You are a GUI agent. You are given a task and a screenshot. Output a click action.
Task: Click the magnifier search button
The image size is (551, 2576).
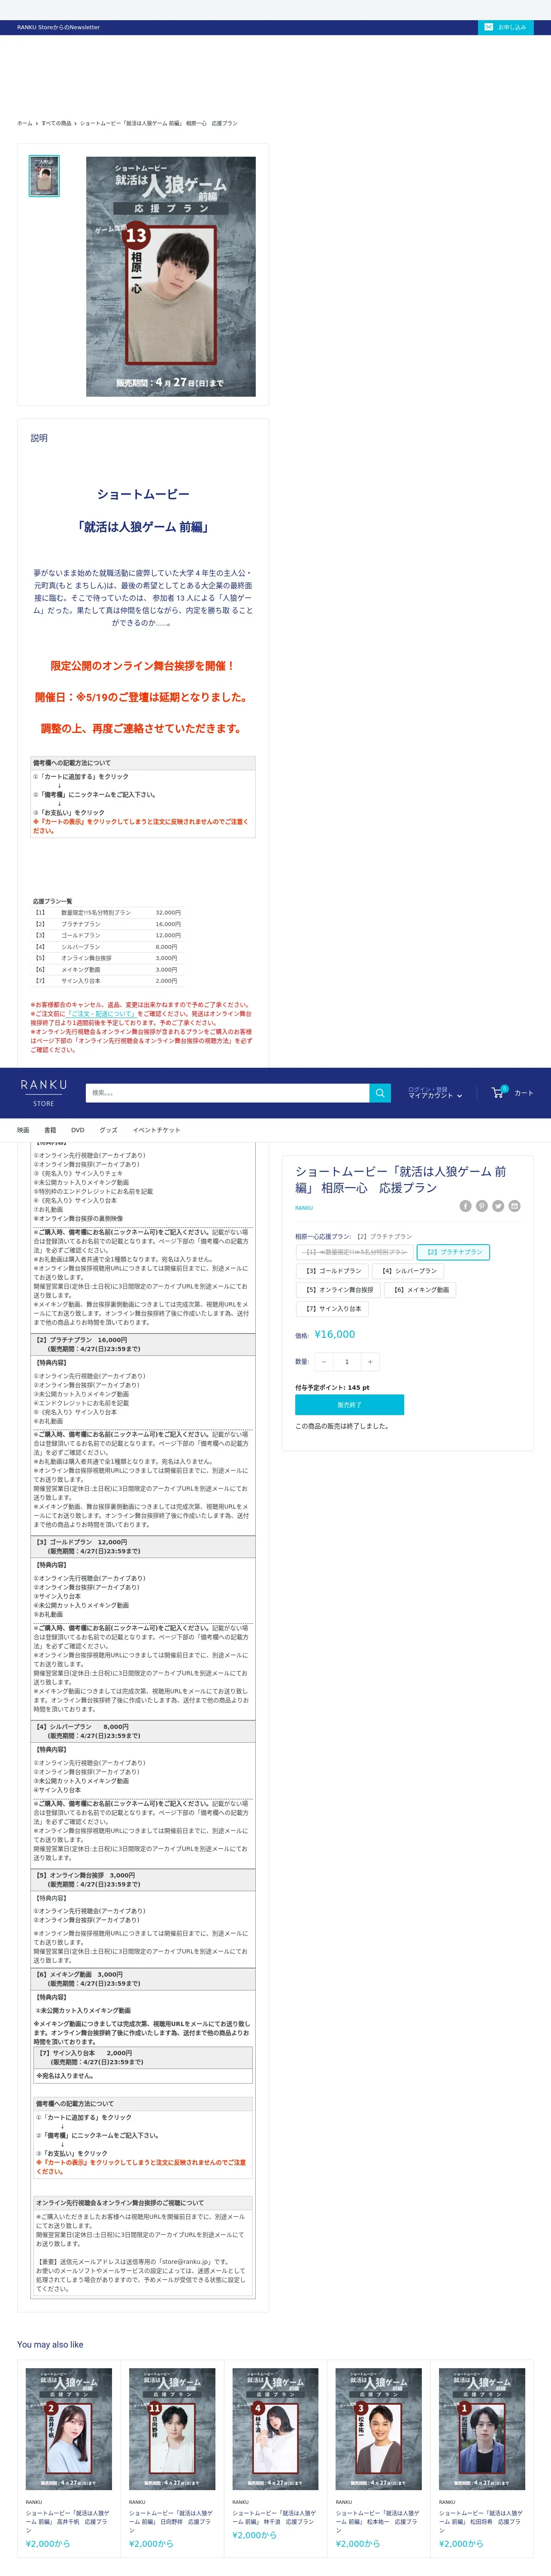click(380, 1093)
